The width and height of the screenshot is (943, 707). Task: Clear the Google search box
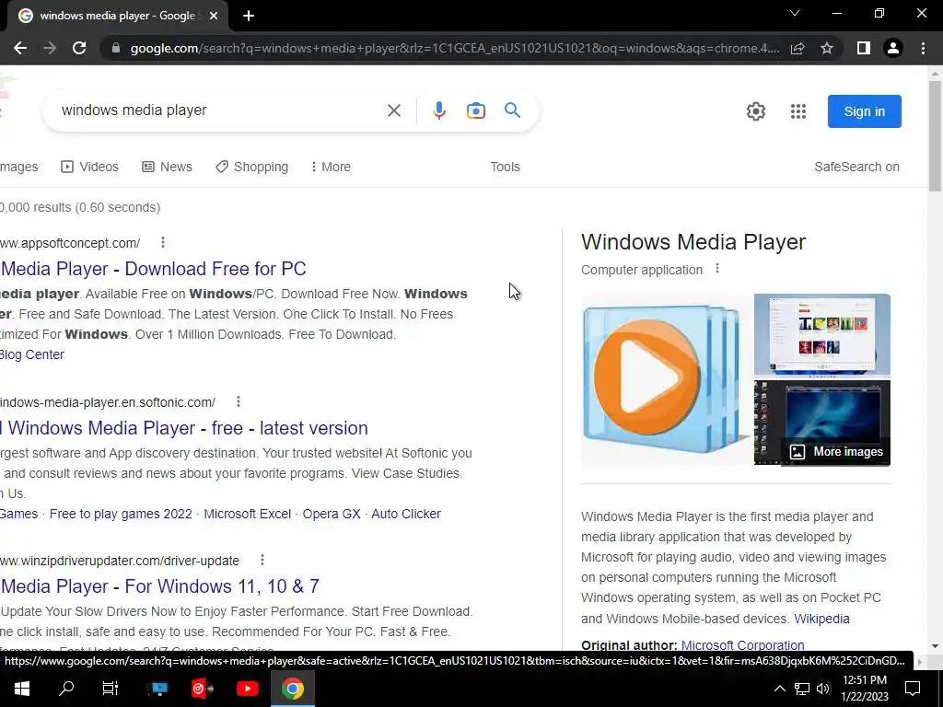(394, 110)
